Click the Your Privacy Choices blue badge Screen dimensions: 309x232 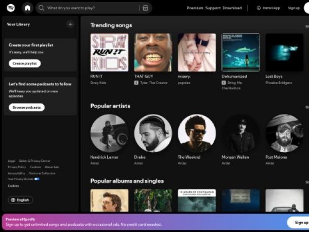pyautogui.click(x=37, y=179)
